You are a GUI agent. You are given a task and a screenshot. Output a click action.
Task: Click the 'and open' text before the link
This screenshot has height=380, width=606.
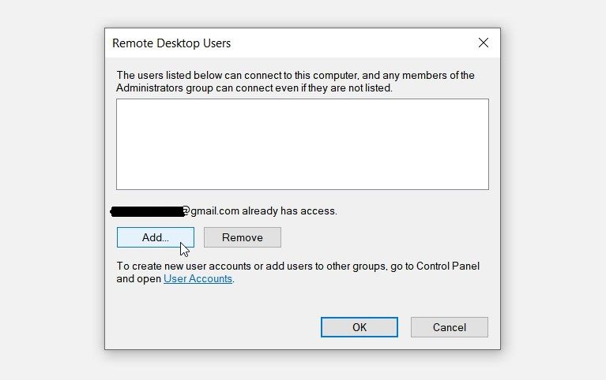[139, 278]
